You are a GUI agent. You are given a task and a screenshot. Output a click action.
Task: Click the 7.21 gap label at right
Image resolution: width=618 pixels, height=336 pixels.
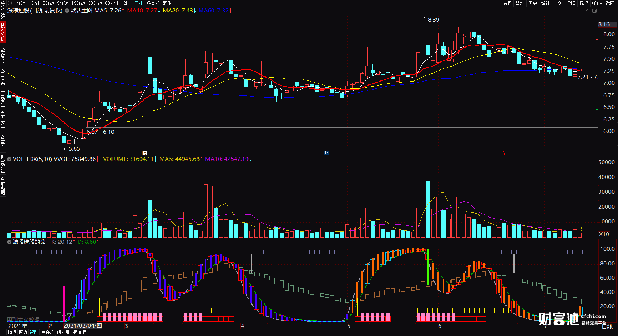pyautogui.click(x=587, y=77)
